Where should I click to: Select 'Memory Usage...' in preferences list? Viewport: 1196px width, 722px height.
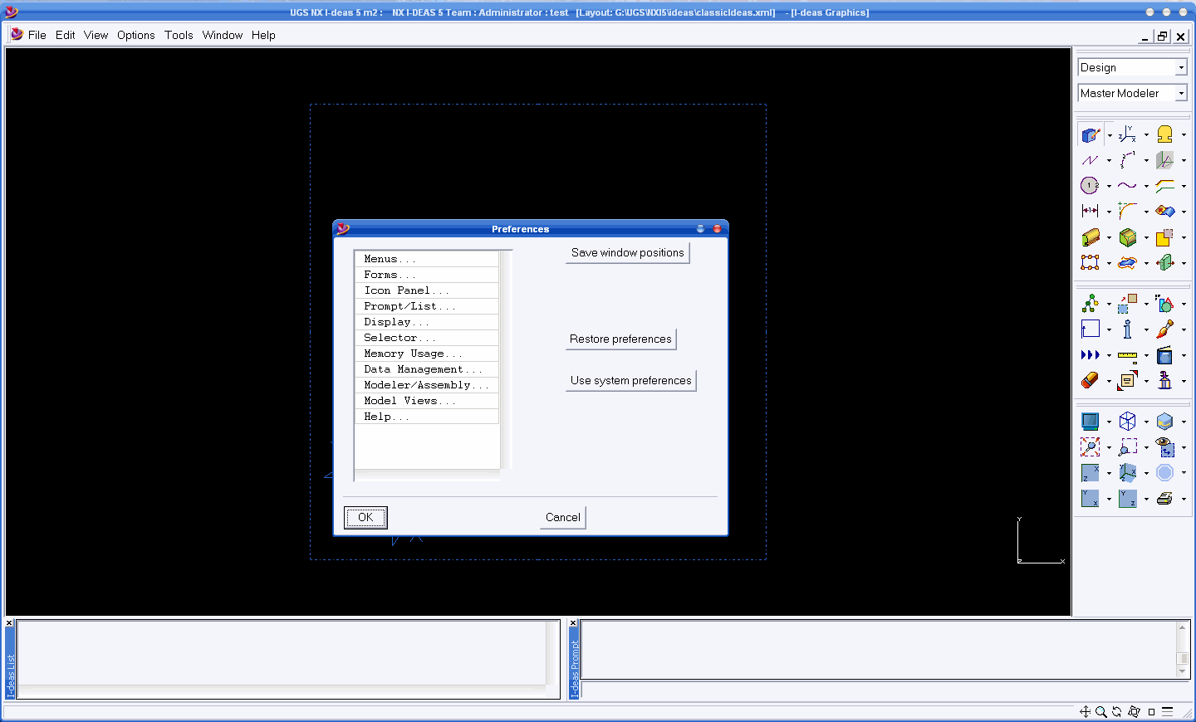coord(427,354)
